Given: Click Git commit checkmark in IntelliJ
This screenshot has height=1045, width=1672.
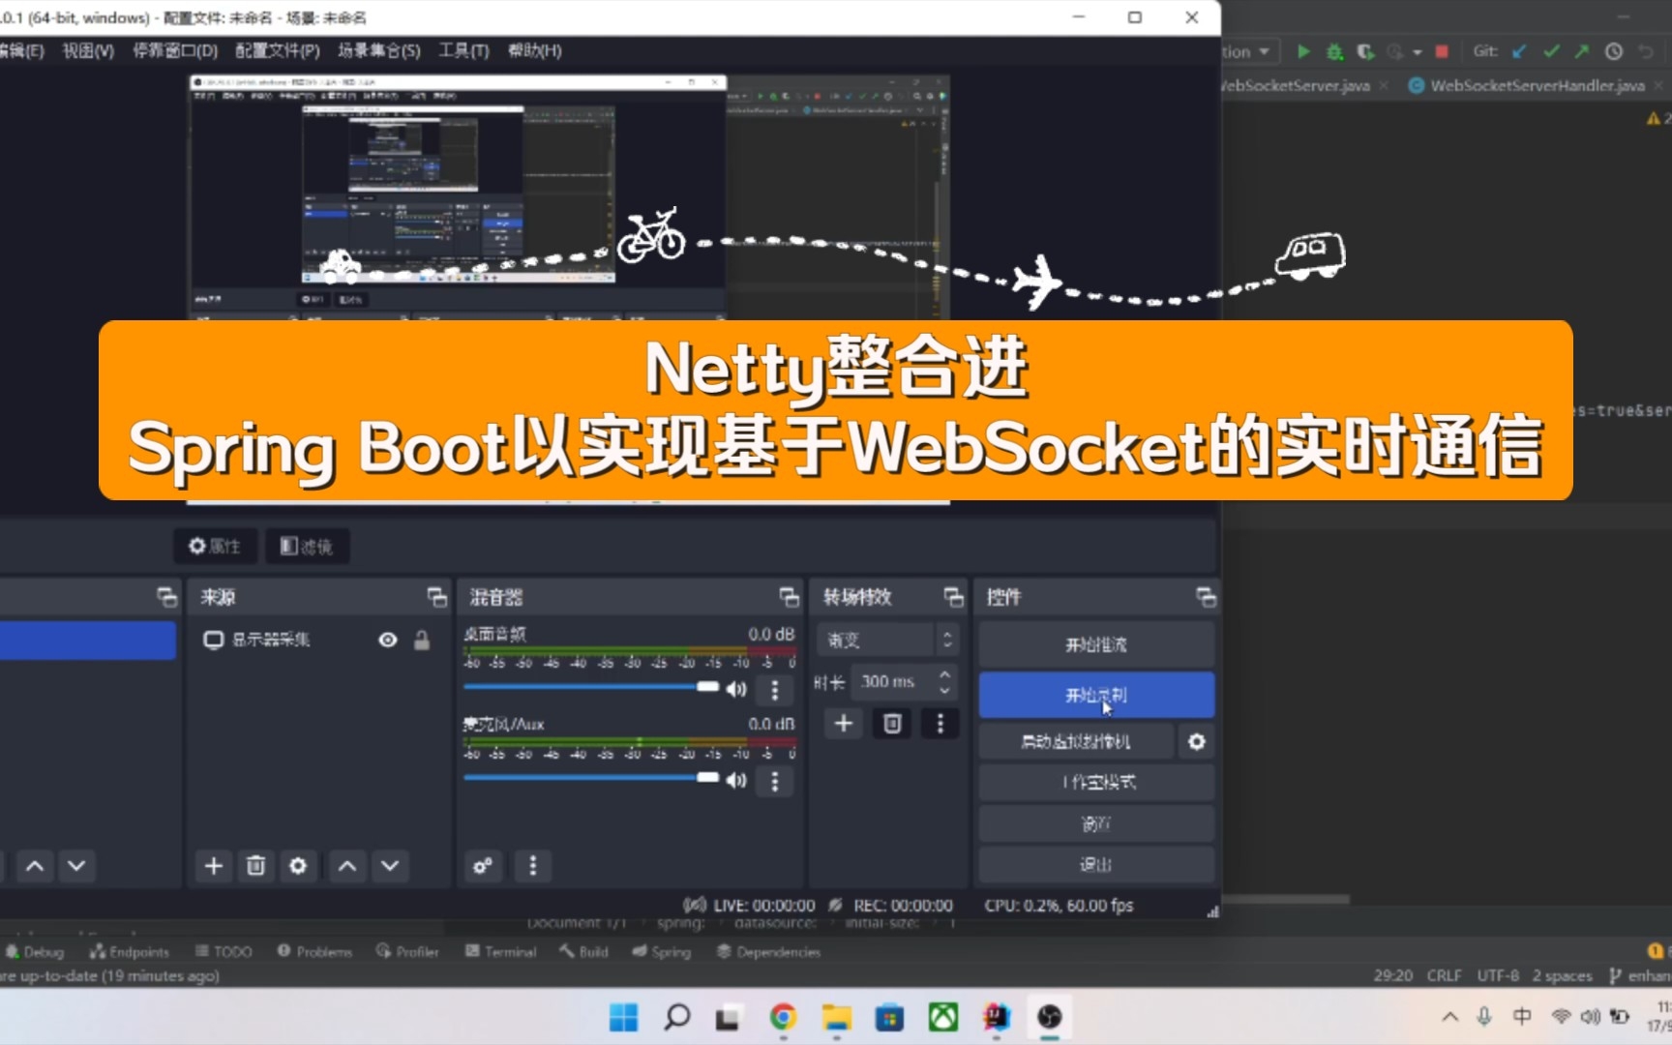Looking at the screenshot, I should click(x=1551, y=51).
